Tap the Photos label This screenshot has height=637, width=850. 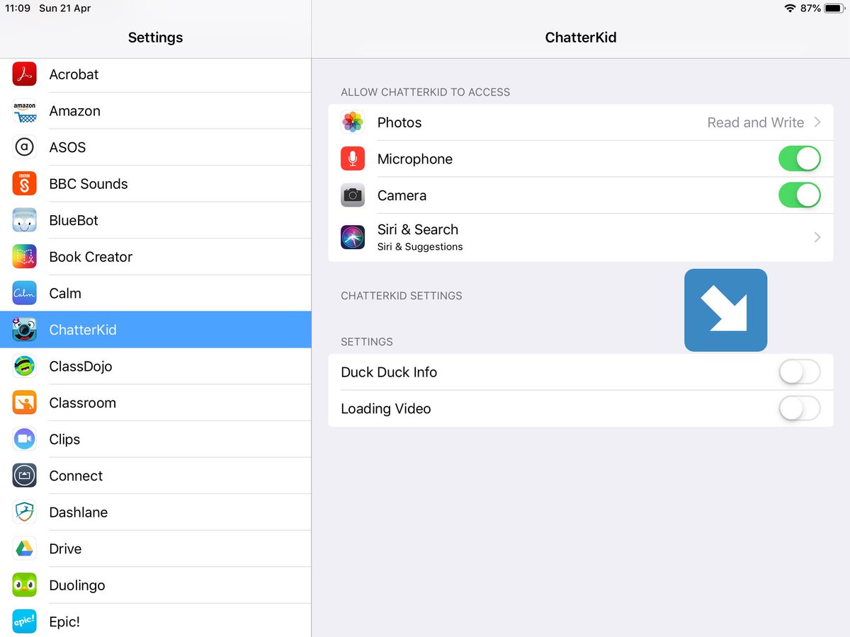click(x=399, y=122)
